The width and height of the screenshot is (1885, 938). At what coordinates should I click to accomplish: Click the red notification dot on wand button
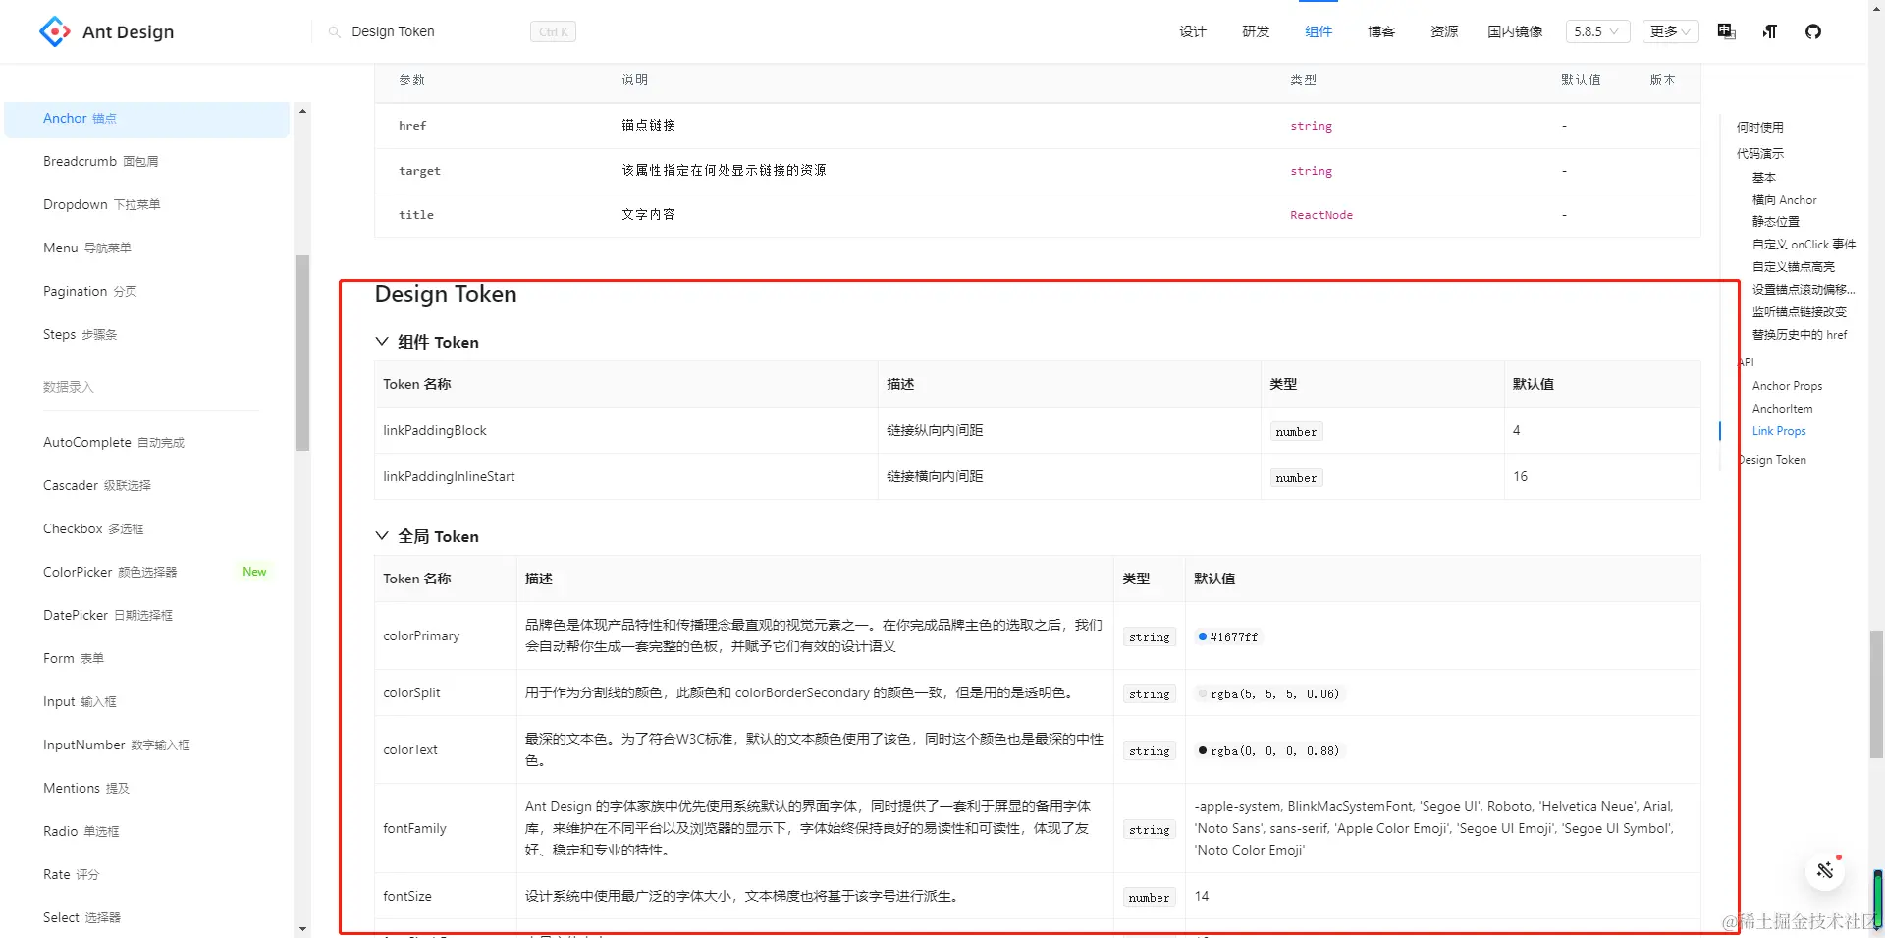(1837, 856)
